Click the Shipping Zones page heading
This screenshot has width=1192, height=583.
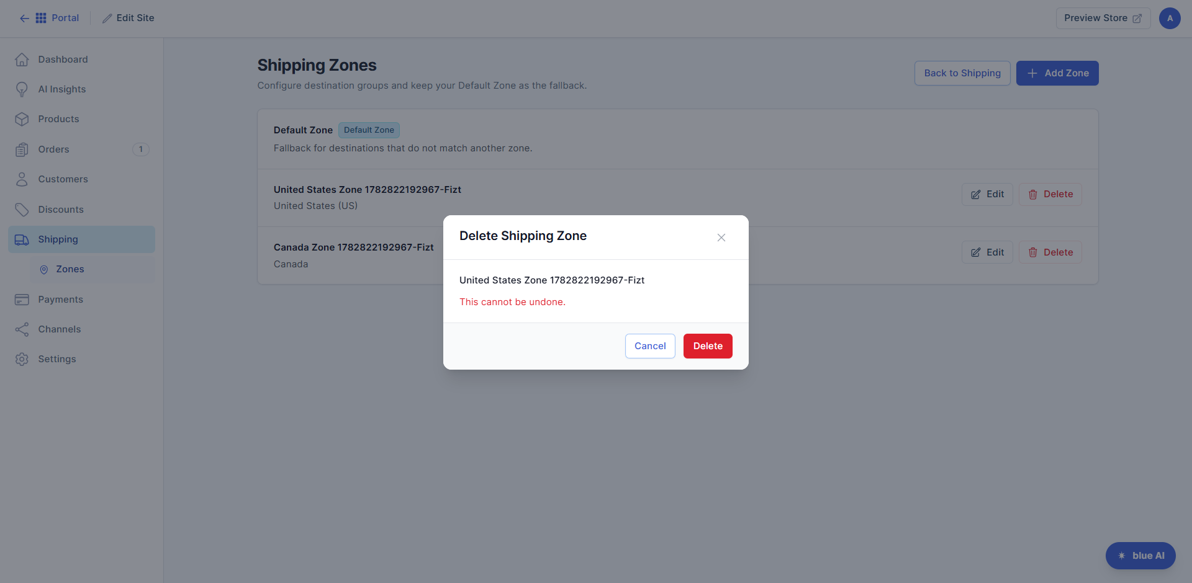pyautogui.click(x=317, y=65)
